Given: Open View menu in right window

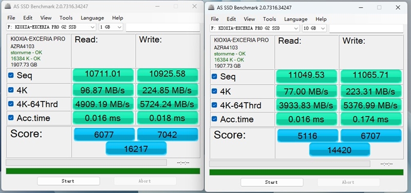Looking at the screenshot, I should [249, 19].
